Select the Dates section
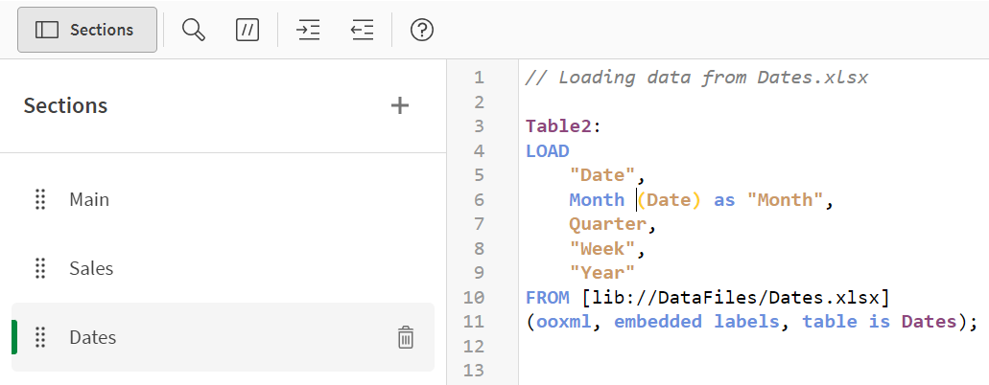The height and width of the screenshot is (385, 989). [x=224, y=337]
